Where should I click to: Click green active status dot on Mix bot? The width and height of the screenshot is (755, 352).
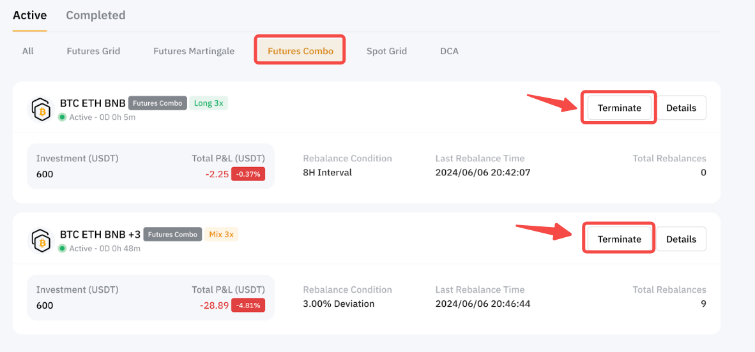tap(63, 249)
